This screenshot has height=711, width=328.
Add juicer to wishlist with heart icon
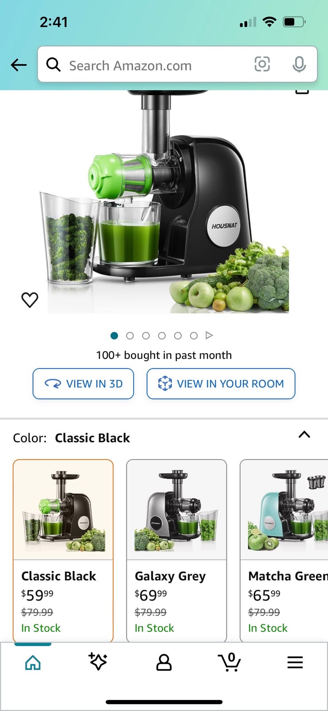[x=30, y=300]
